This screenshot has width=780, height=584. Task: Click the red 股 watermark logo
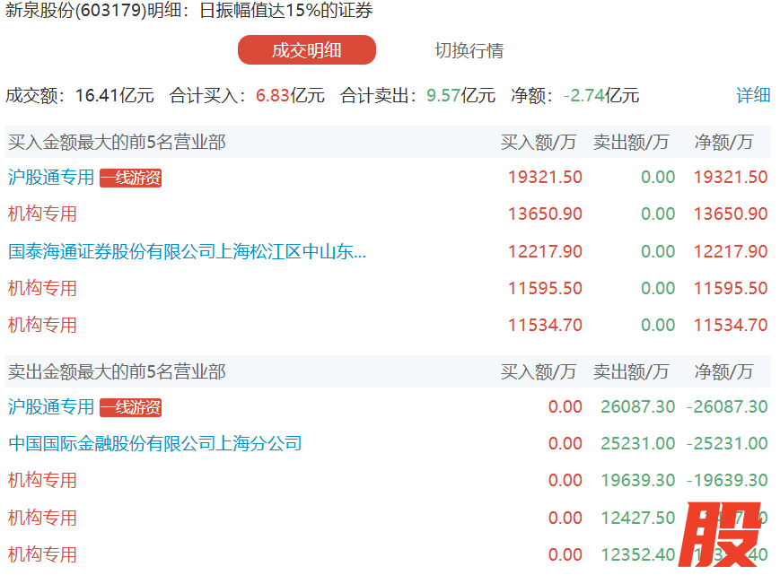720,535
